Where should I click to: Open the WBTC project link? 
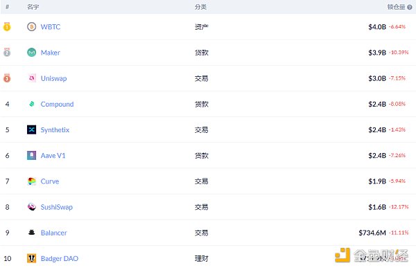pos(51,27)
